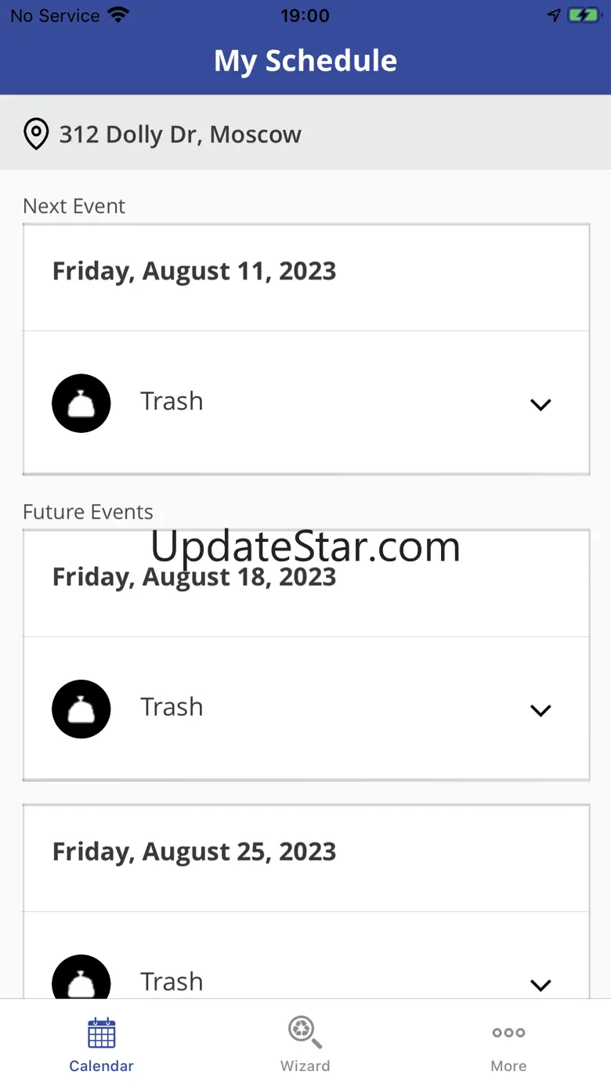This screenshot has height=1086, width=611.
Task: Switch to the Wizard tab label
Action: (x=305, y=1066)
